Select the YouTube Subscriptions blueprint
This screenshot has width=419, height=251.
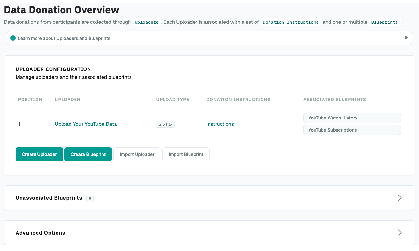click(352, 130)
